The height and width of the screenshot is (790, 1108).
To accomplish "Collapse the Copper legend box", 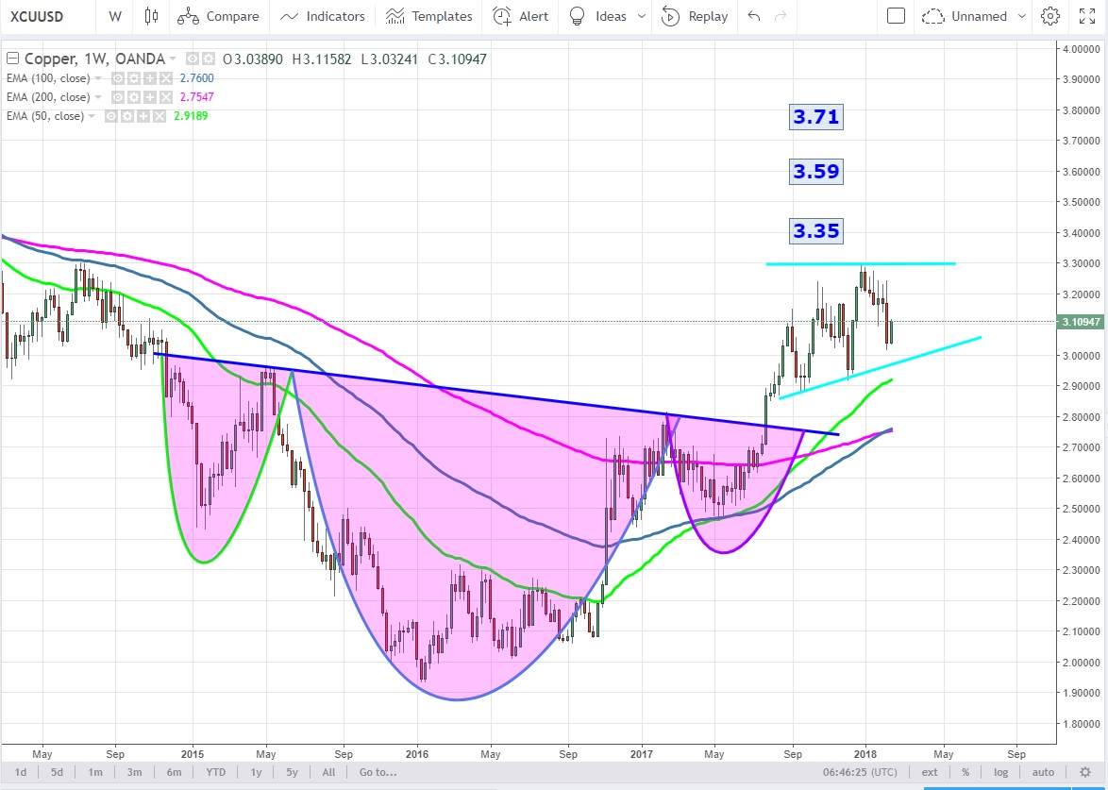I will pyautogui.click(x=12, y=59).
